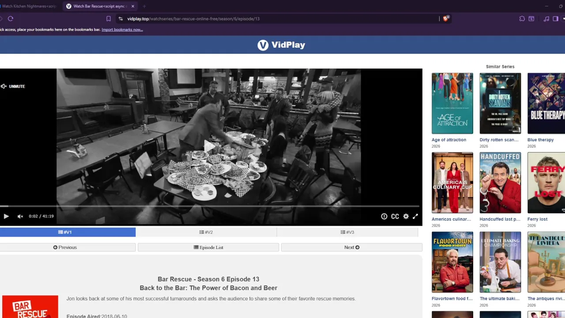This screenshot has height=318, width=565.
Task: Click the 'Ferry lost' title link
Action: click(x=537, y=220)
